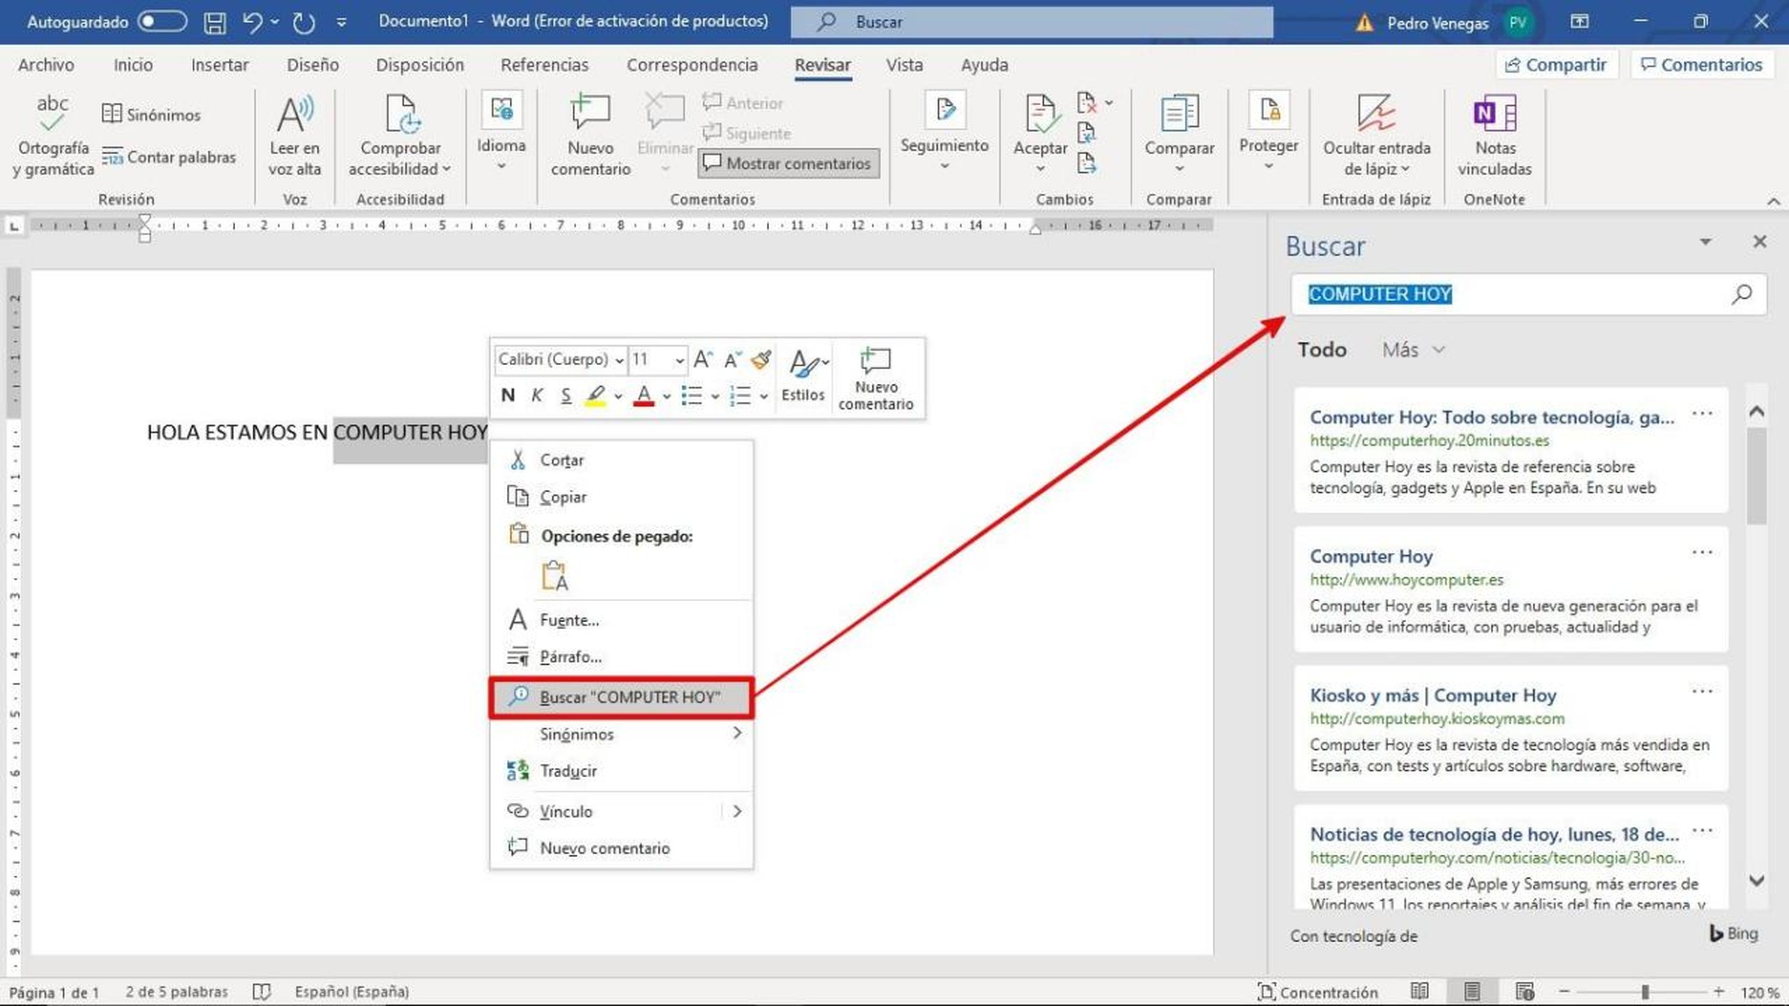Click more options on hoycomputer.es result
The image size is (1789, 1006).
click(1701, 553)
